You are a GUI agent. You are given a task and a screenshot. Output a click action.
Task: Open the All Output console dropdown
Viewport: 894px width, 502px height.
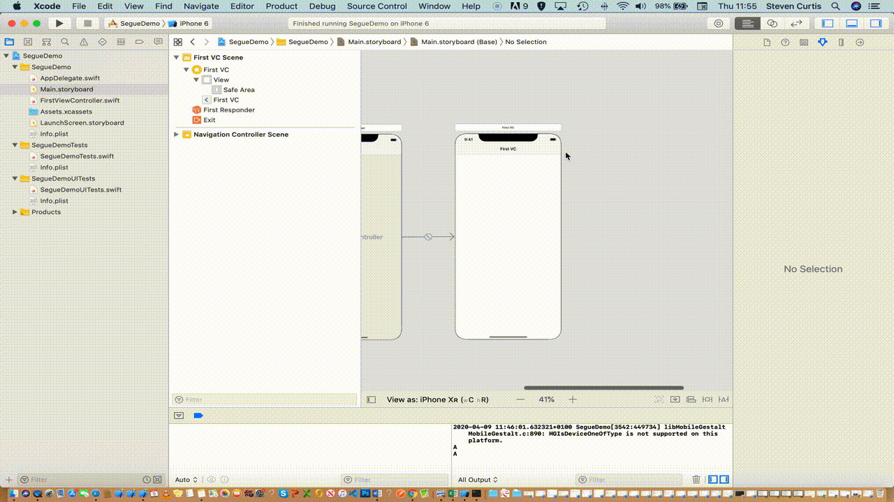coord(478,480)
